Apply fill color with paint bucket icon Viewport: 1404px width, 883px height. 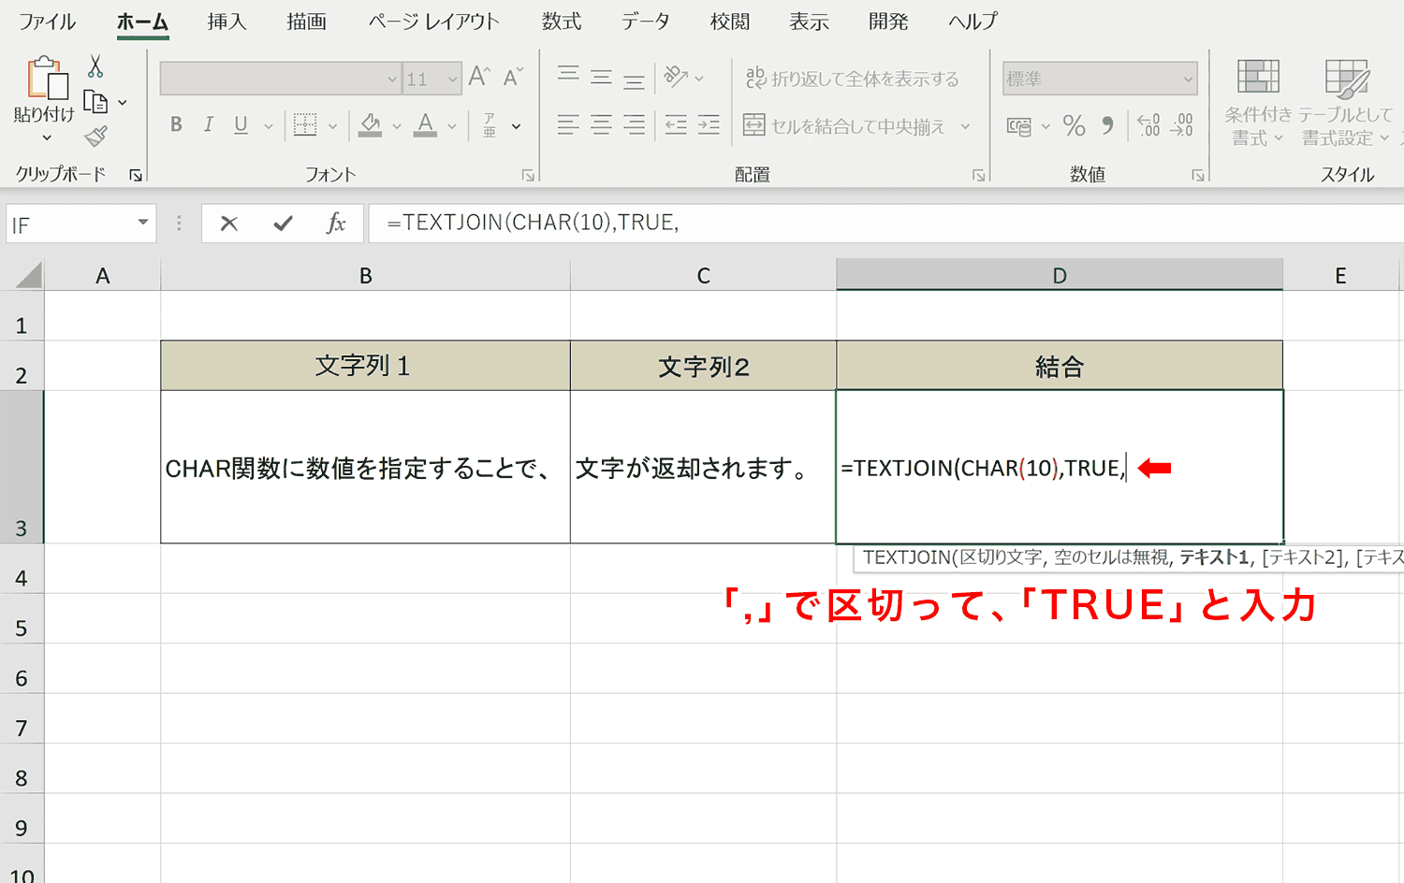[x=371, y=125]
